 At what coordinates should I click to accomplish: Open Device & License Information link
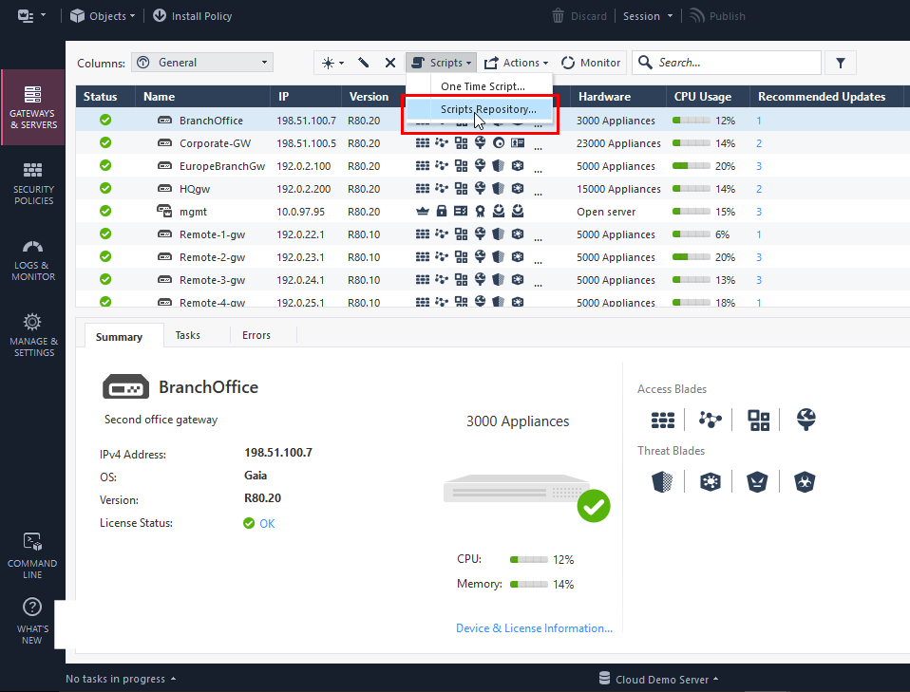pos(534,628)
